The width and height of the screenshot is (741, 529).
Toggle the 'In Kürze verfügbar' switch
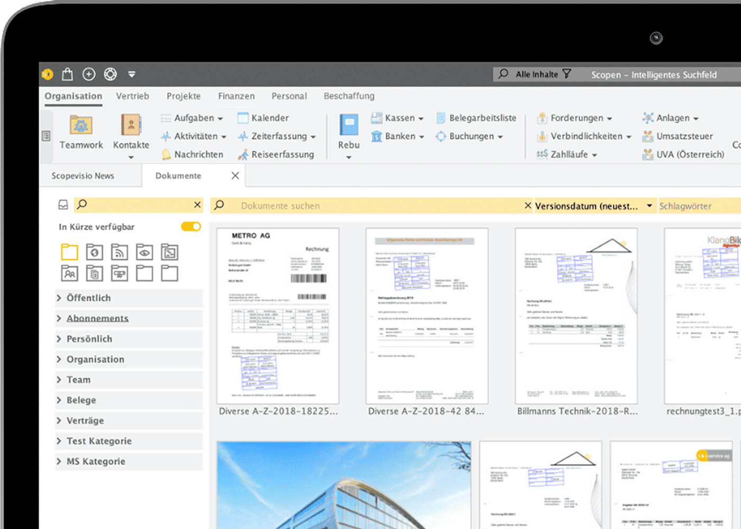191,226
